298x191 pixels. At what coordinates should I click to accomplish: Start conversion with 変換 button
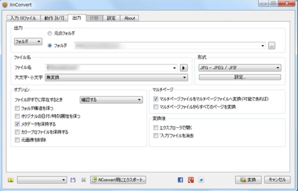point(248,180)
